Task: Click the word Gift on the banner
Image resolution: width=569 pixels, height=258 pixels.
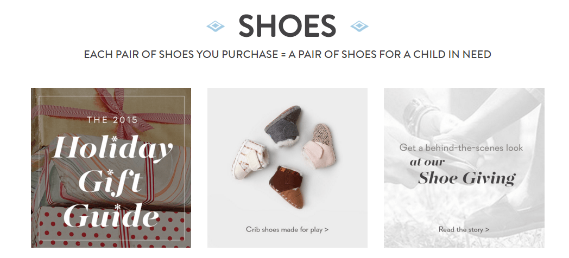Action: 110,182
